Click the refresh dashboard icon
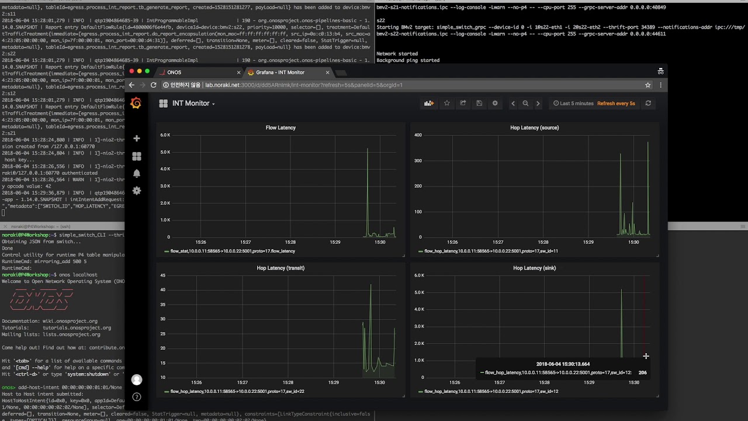Image resolution: width=748 pixels, height=421 pixels. pyautogui.click(x=648, y=103)
